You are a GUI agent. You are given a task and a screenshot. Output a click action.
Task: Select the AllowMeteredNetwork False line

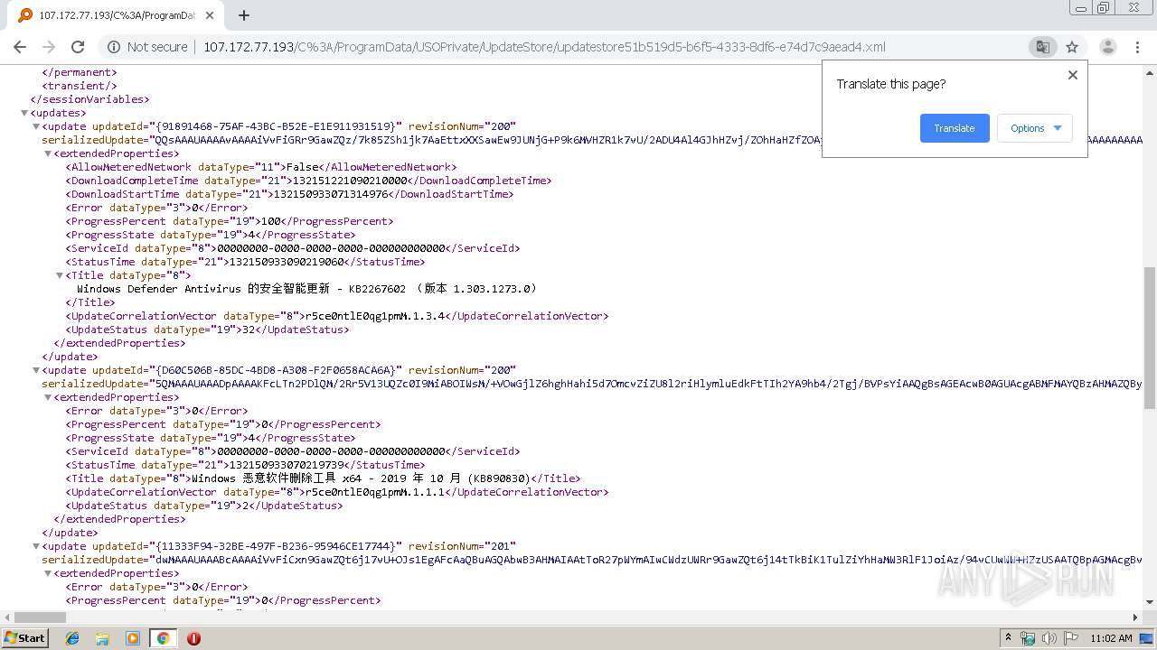click(x=261, y=167)
